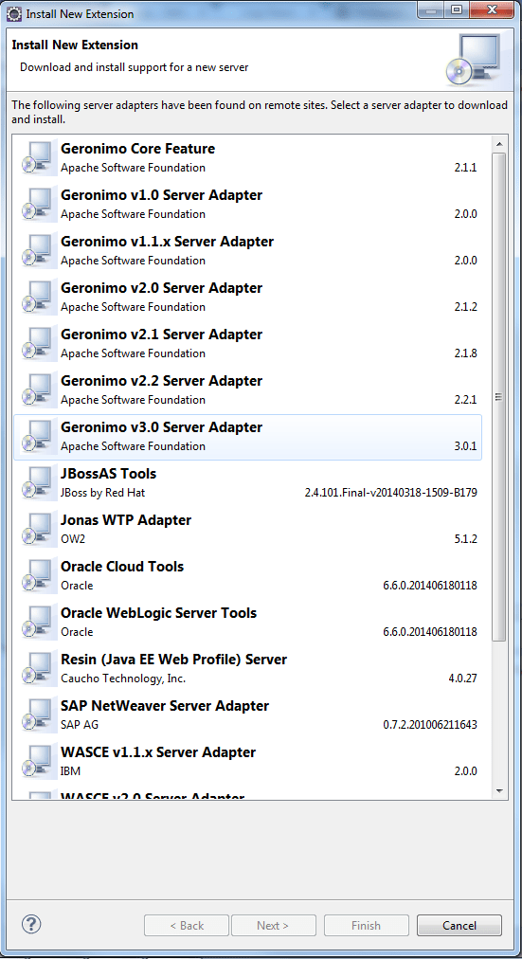This screenshot has width=522, height=959.
Task: Click the 'JBoss by Red Hat' vendor text
Action: (102, 493)
